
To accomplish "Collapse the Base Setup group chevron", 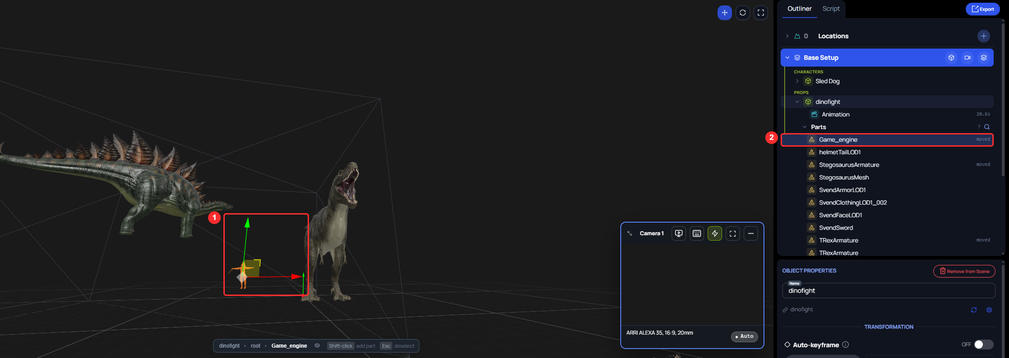I will [x=787, y=58].
